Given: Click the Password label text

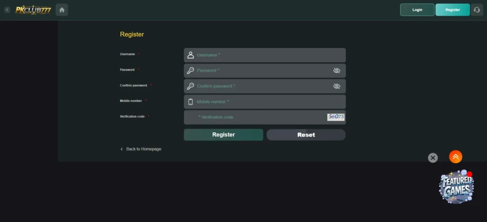Looking at the screenshot, I should (127, 70).
